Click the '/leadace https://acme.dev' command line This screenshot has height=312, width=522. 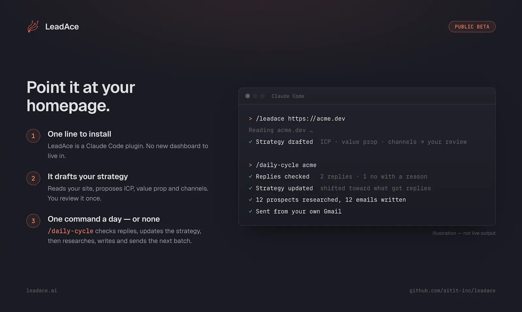[x=300, y=119]
